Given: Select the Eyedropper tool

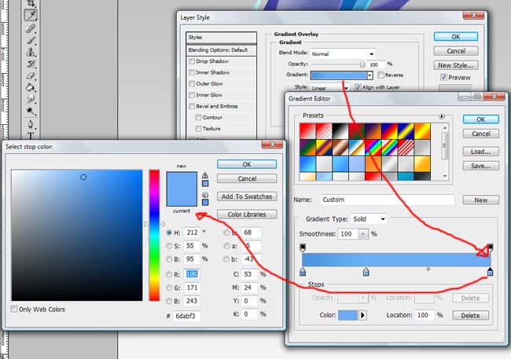Looking at the screenshot, I should [31, 14].
